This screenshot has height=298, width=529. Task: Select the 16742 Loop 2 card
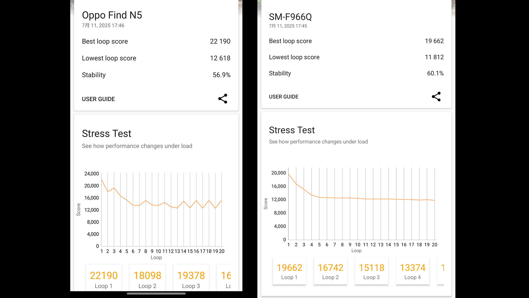point(330,271)
